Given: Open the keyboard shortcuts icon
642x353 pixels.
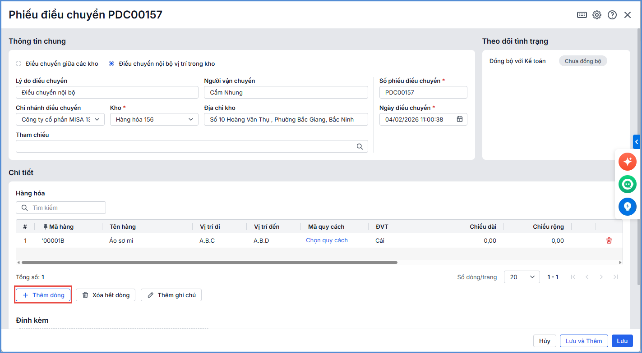Looking at the screenshot, I should tap(582, 15).
